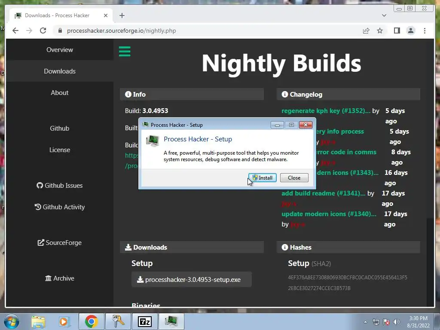Click the Build: 3.0.4953 text
The image size is (440, 330).
point(147,111)
